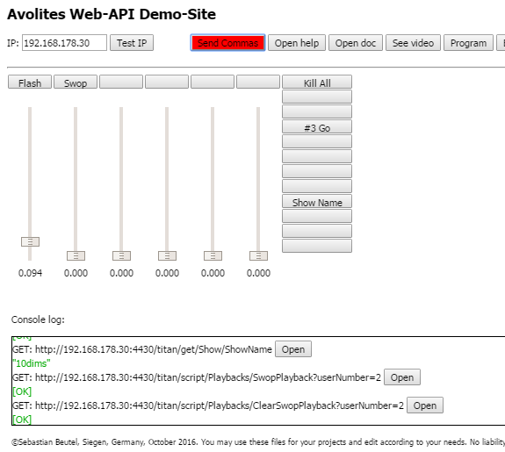Click the Sebastian Beutel copyright footer text

click(x=258, y=442)
